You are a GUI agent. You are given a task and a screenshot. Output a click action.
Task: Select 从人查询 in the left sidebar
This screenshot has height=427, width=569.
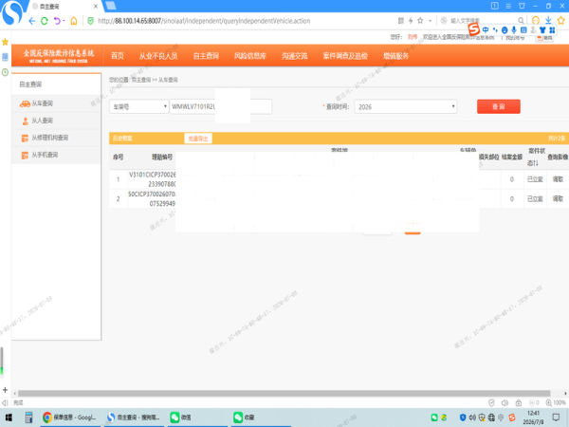click(x=56, y=121)
